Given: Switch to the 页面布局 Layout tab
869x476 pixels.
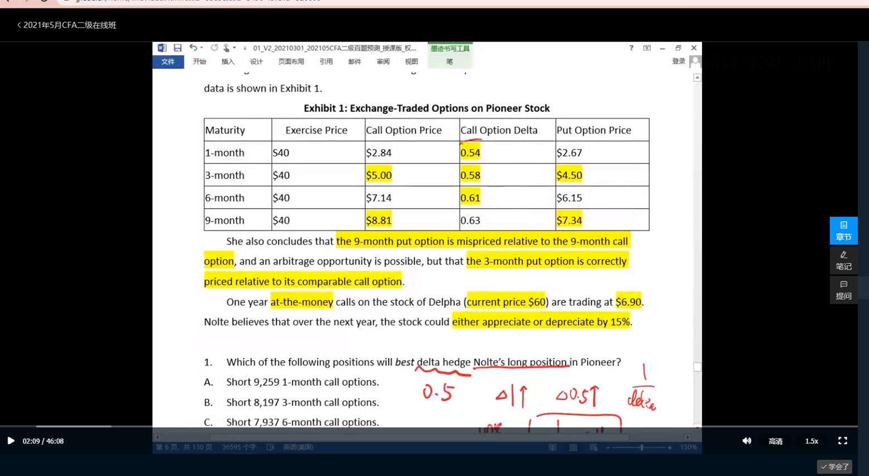Looking at the screenshot, I should [291, 61].
